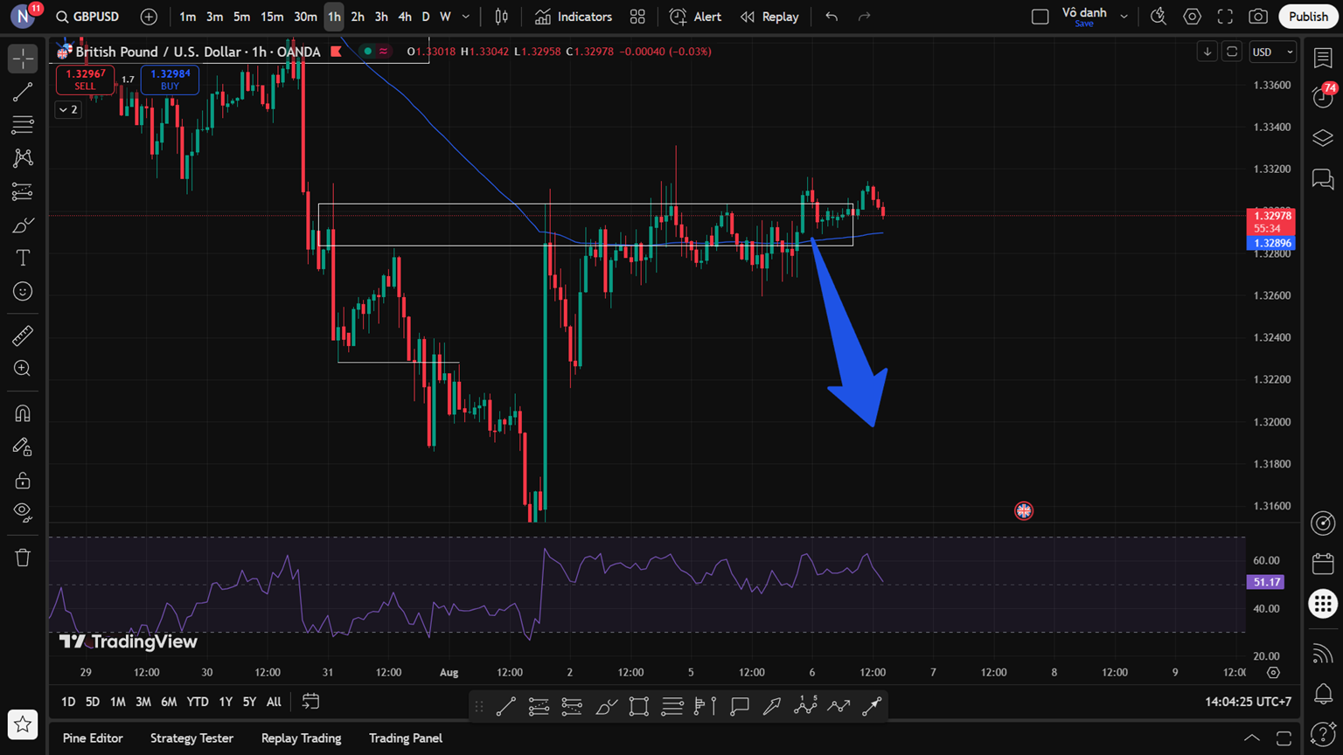Select the brush drawing tool
The width and height of the screenshot is (1343, 755).
coord(23,225)
